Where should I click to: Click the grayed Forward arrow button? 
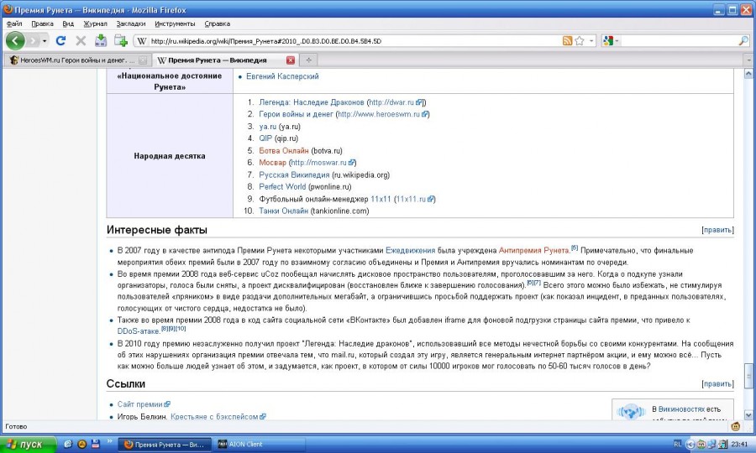33,41
